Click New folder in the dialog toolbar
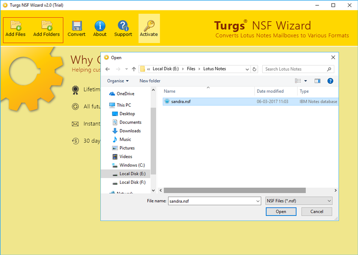Screen dimensions: 358x255 click(x=150, y=81)
